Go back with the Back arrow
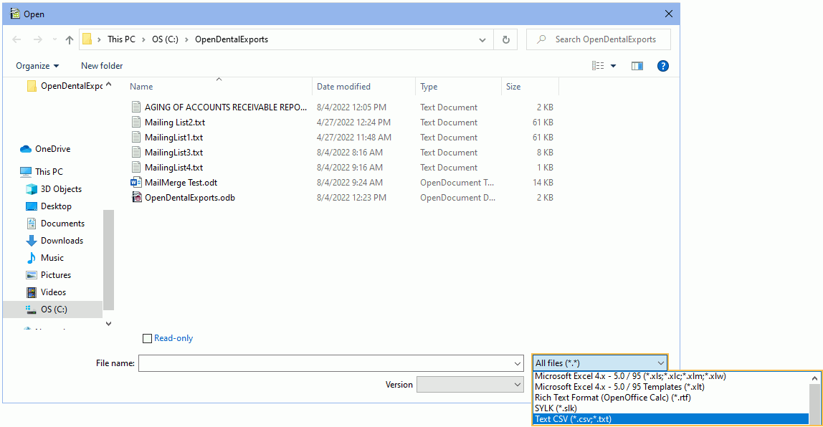This screenshot has width=823, height=427. 16,39
